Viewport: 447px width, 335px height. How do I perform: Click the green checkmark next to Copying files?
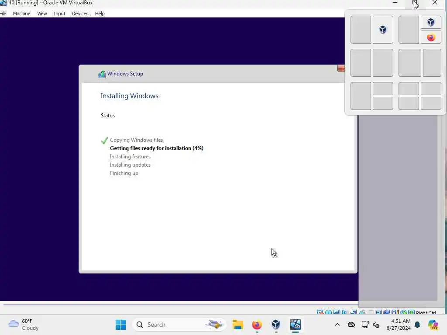[105, 140]
